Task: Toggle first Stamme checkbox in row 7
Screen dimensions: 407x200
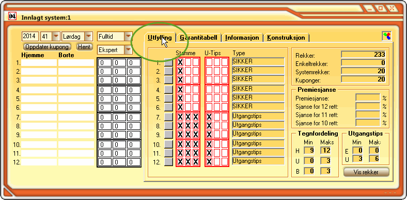Action: (x=180, y=117)
